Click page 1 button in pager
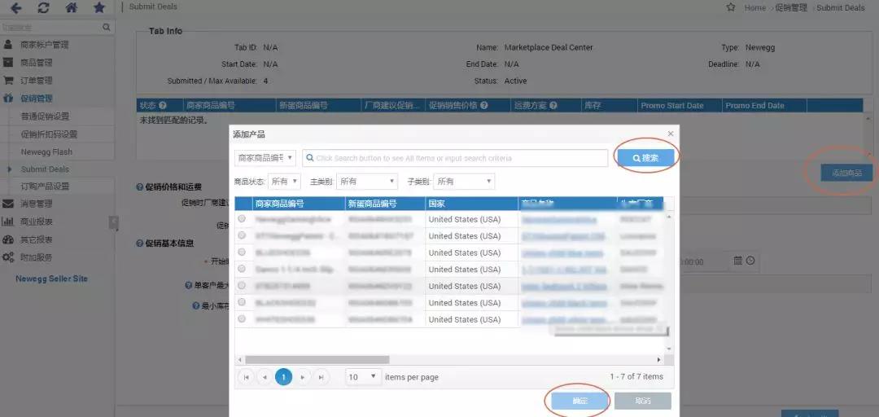Viewport: 879px width, 417px height. point(283,377)
